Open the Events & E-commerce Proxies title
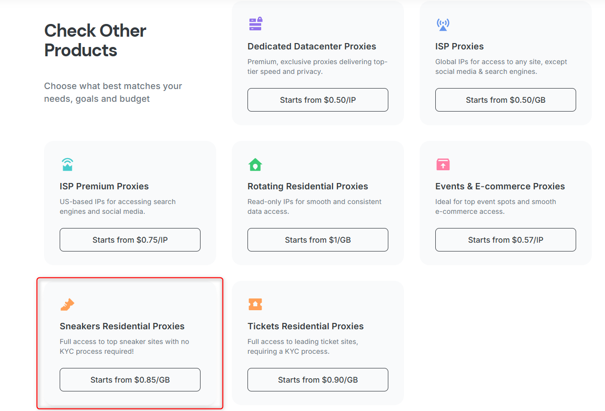 pyautogui.click(x=500, y=186)
